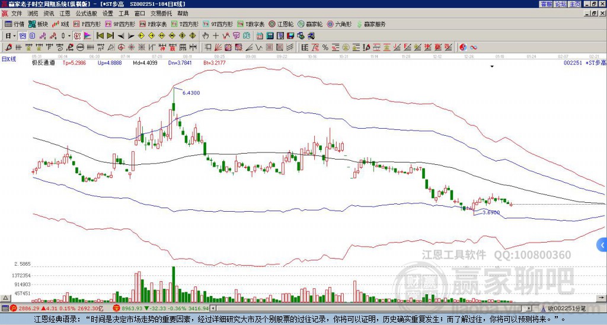Expand the candlestick style dropdown arrow
This screenshot has width=607, height=325.
point(69,36)
